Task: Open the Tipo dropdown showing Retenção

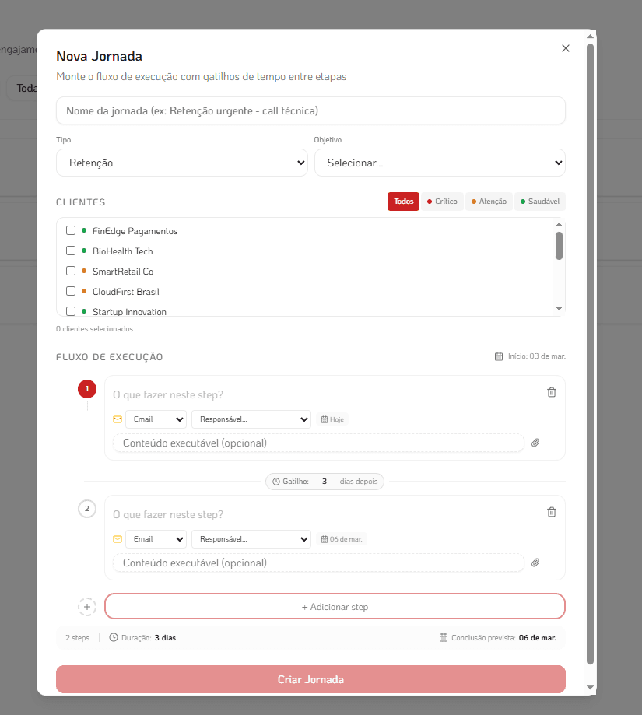Action: [x=182, y=163]
